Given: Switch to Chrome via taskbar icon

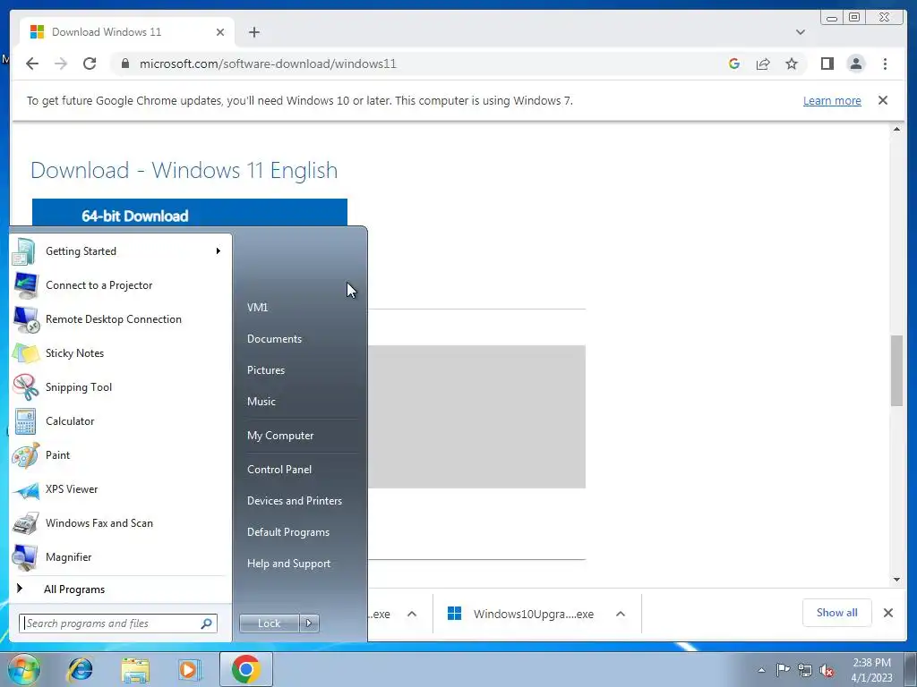Looking at the screenshot, I should 246,669.
